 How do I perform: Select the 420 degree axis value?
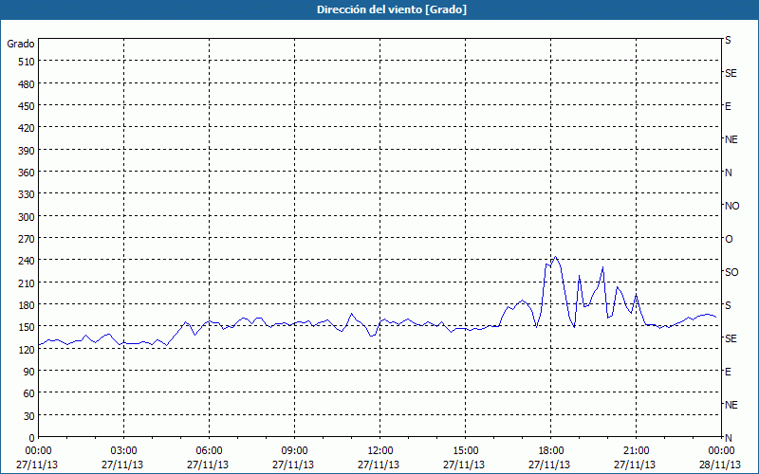(x=28, y=128)
